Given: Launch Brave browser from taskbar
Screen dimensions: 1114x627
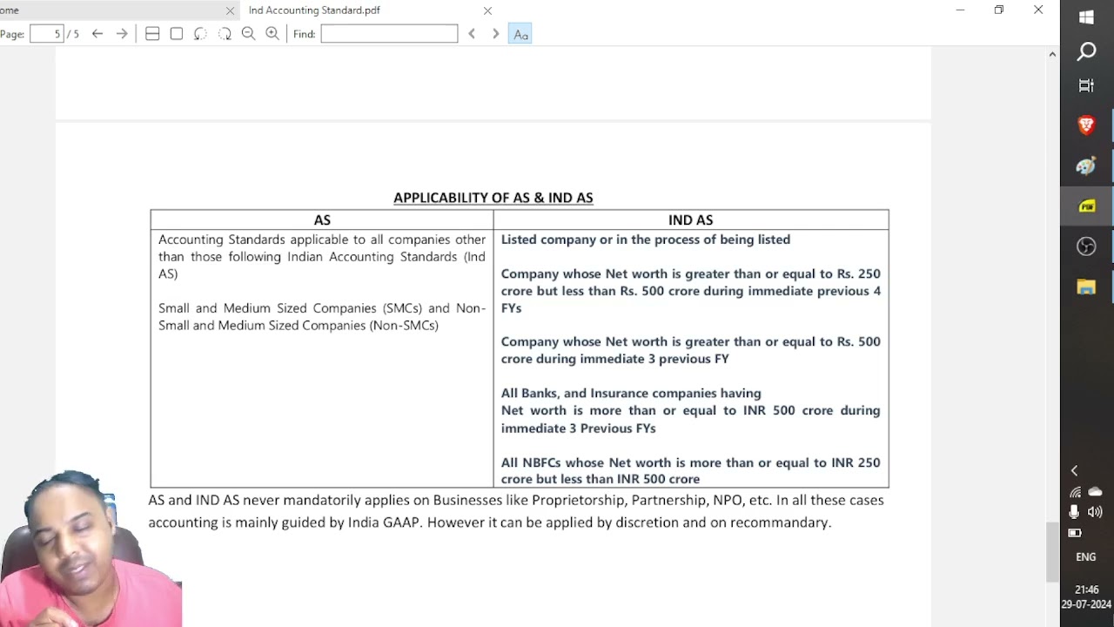Looking at the screenshot, I should pyautogui.click(x=1086, y=125).
